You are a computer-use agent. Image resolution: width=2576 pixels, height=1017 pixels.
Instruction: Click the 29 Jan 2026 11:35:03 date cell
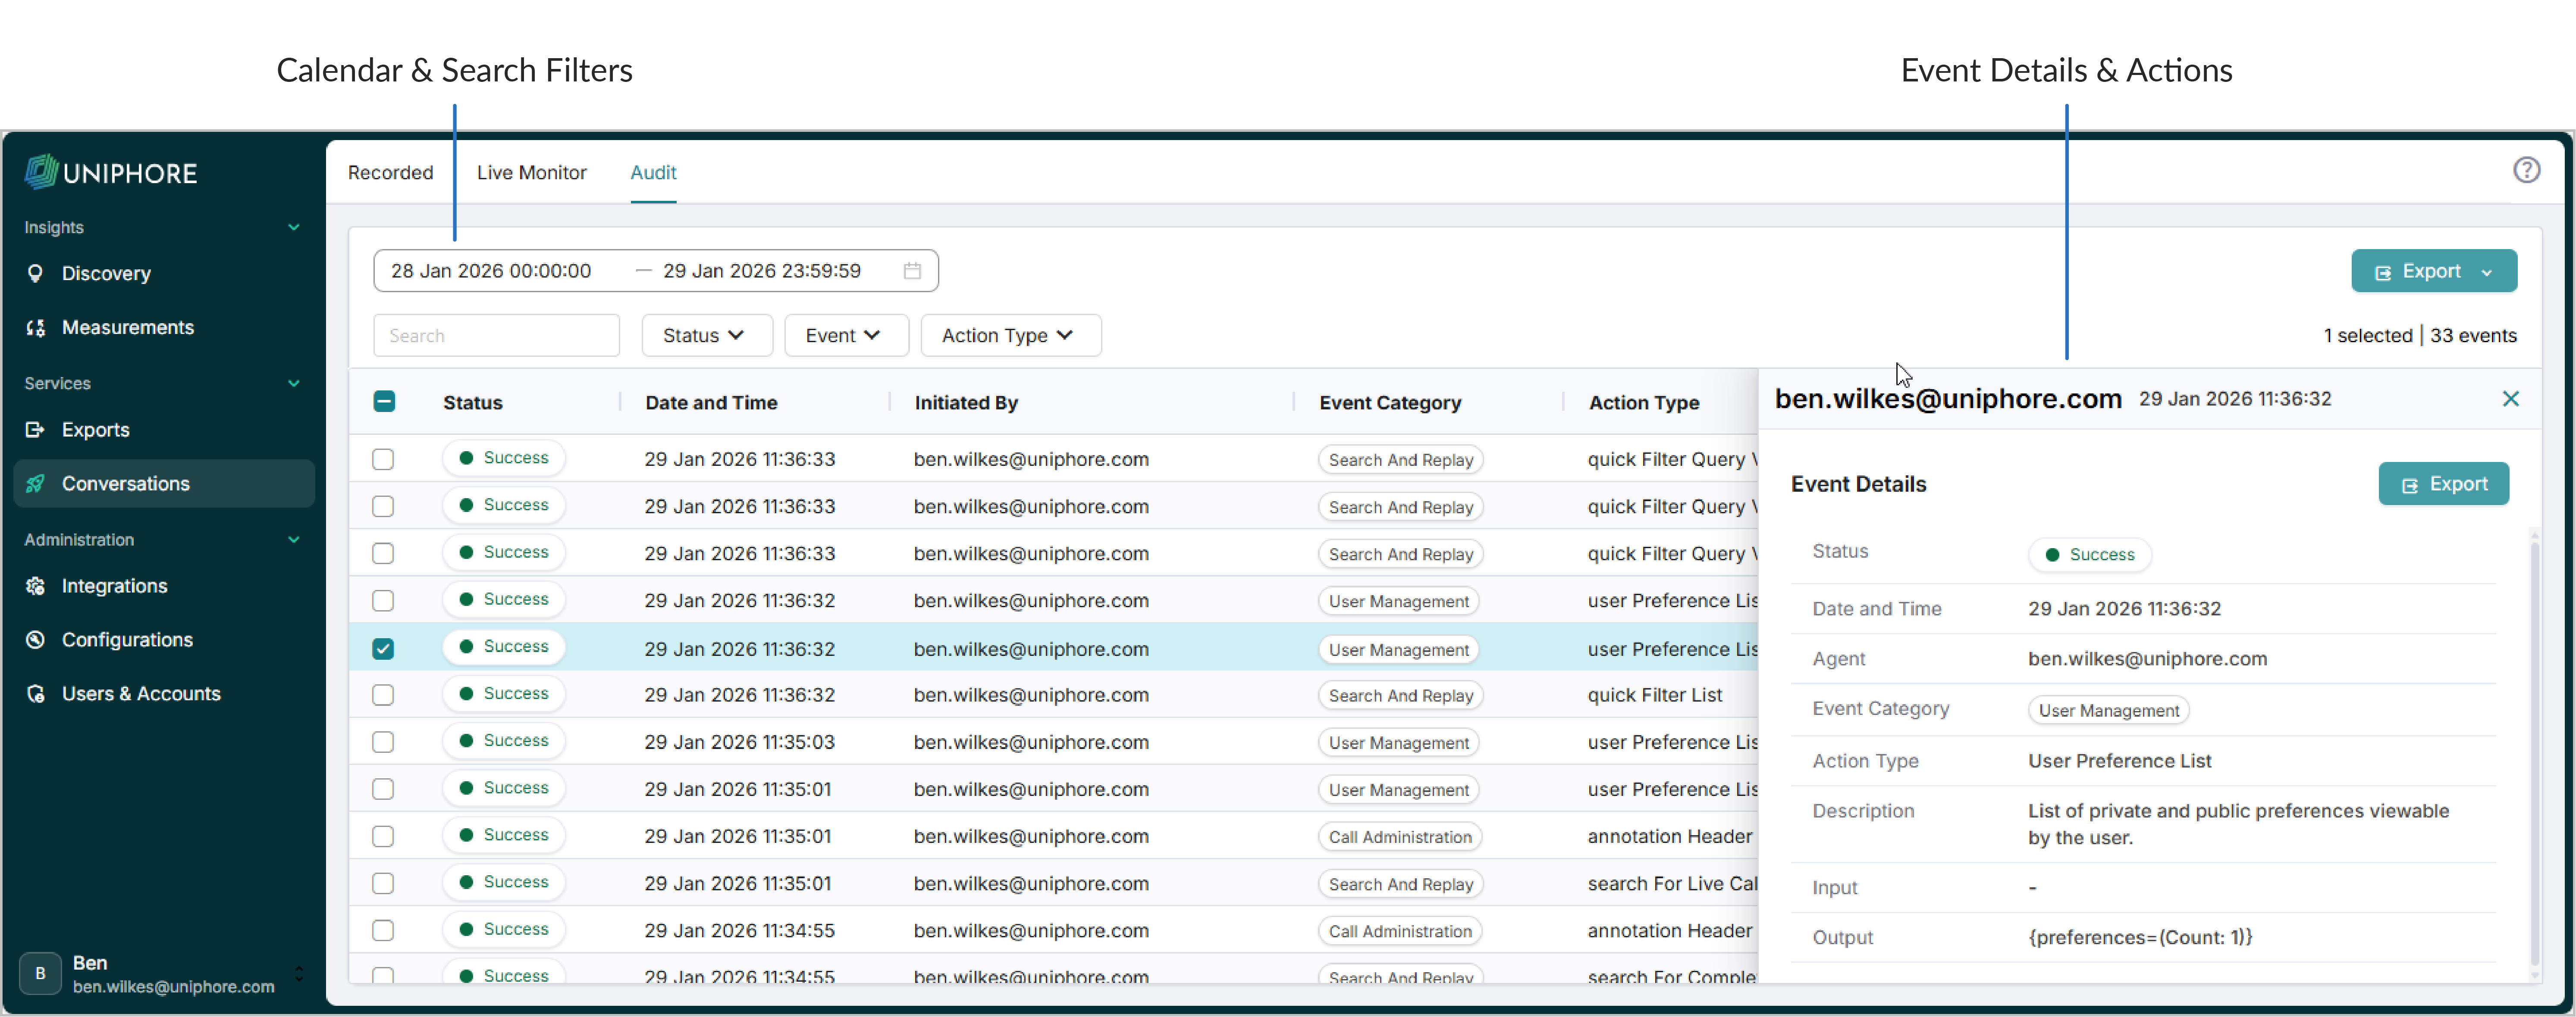tap(739, 742)
